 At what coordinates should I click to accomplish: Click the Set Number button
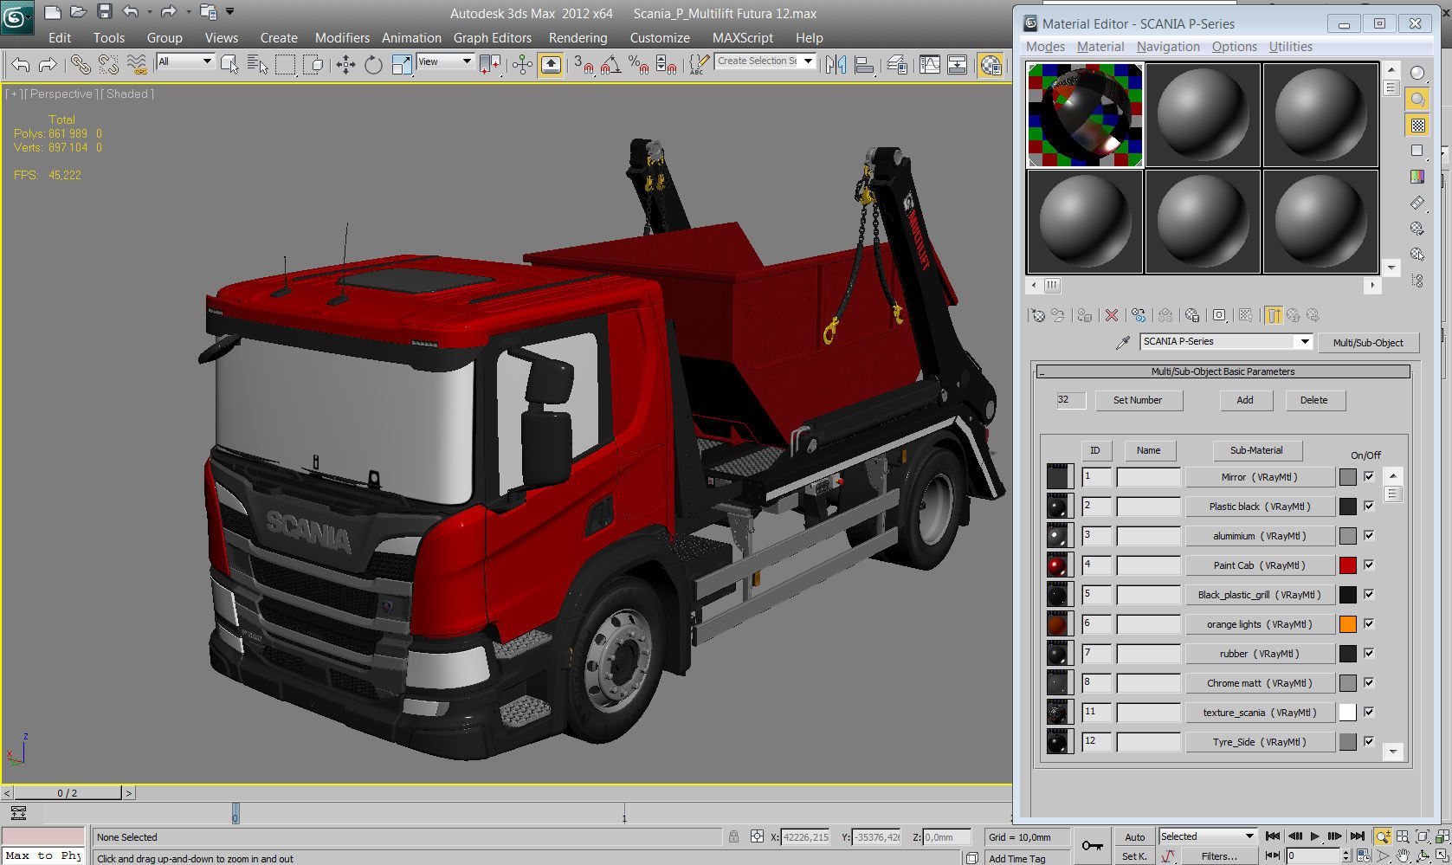[x=1138, y=400]
